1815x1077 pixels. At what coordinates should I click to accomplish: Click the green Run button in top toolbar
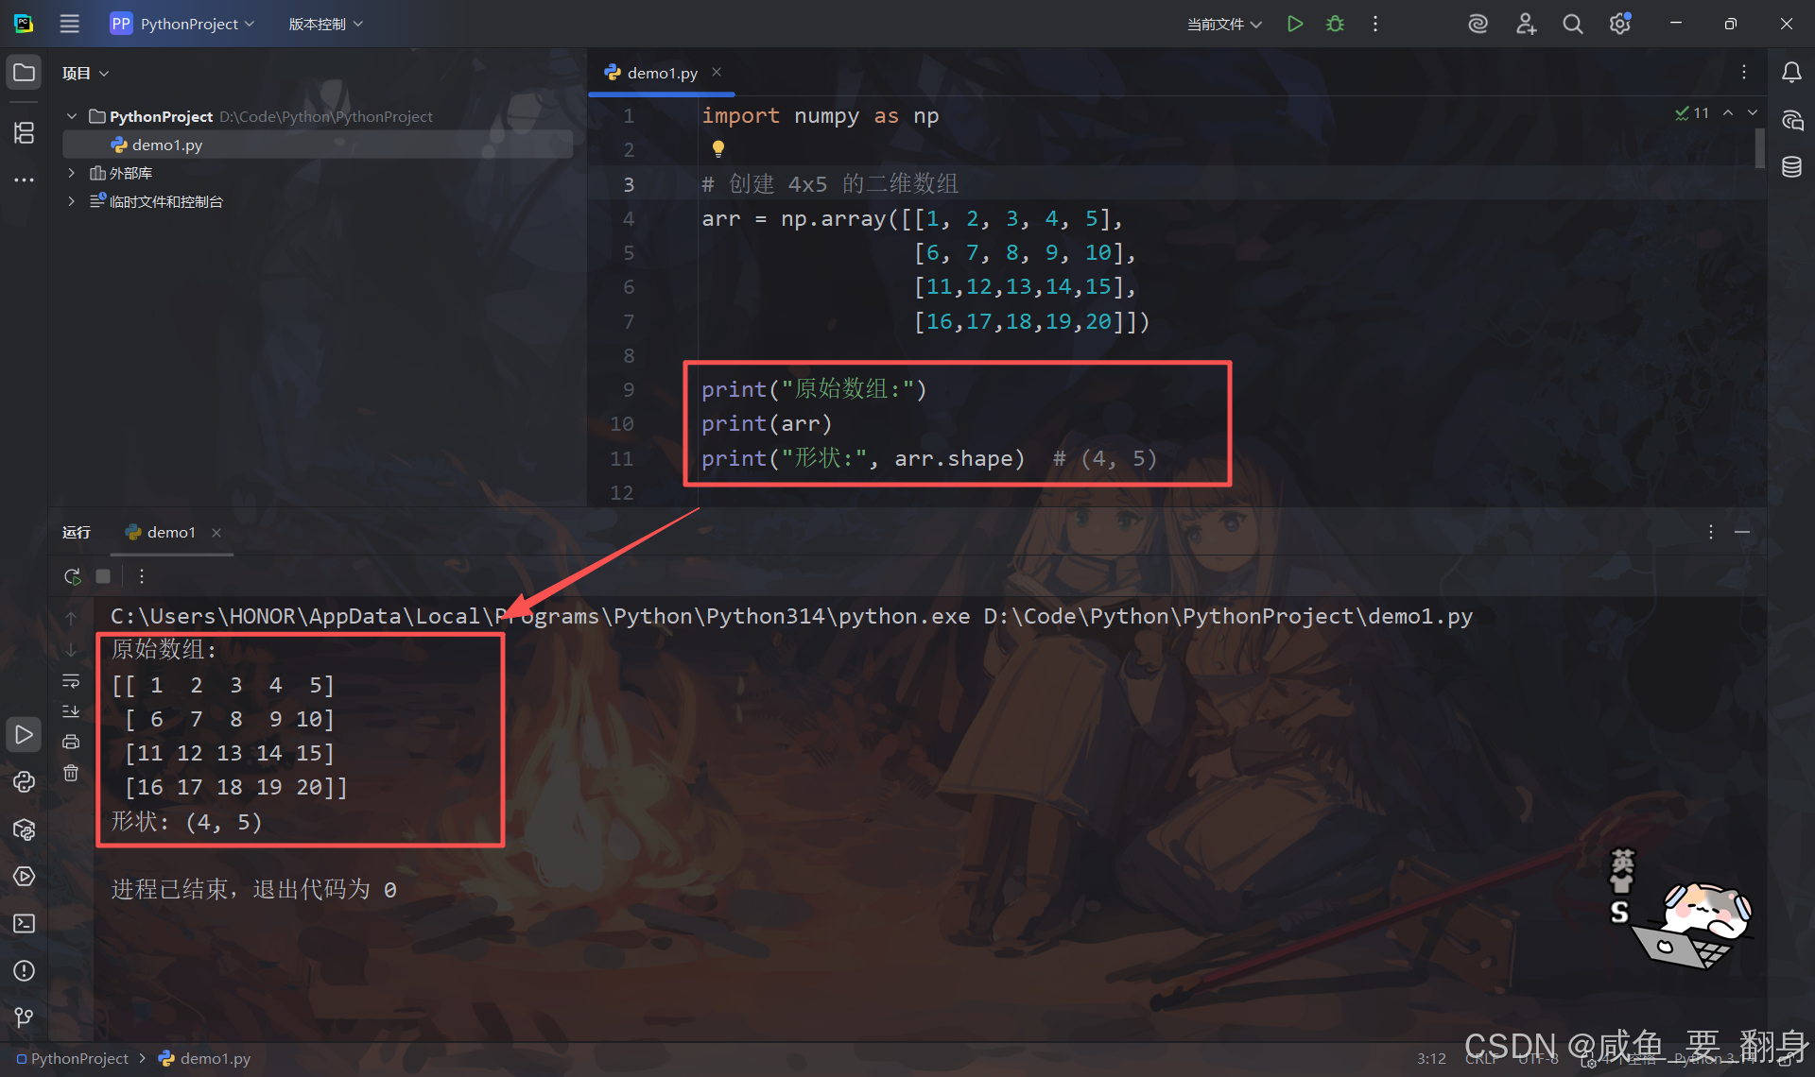1295,24
